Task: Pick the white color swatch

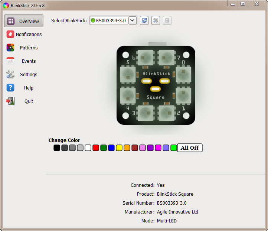Action: pyautogui.click(x=88, y=148)
